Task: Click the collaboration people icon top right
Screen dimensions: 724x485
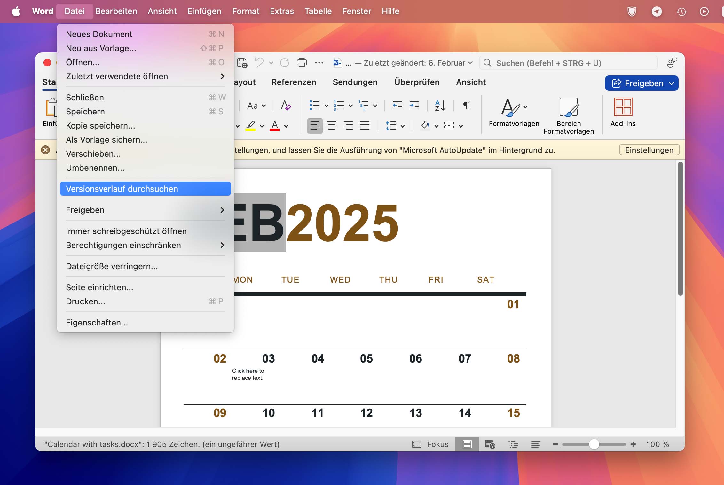Action: pos(672,63)
